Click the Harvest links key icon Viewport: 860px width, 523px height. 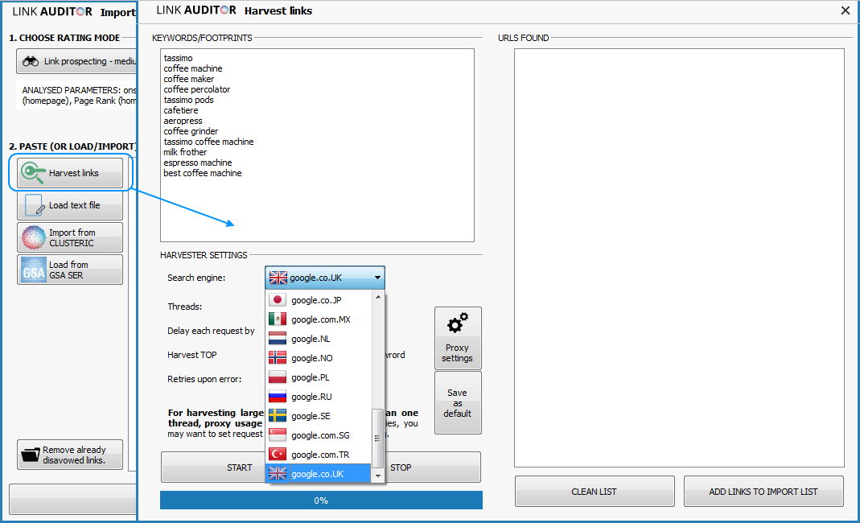[x=33, y=173]
